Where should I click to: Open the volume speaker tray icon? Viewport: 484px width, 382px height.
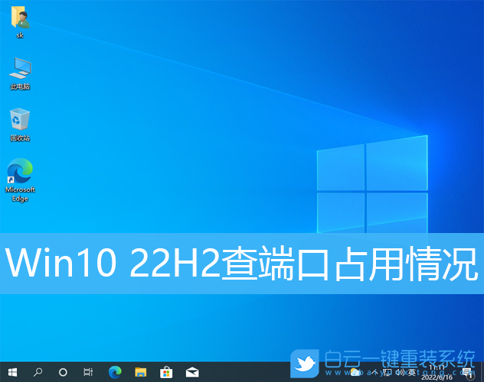(x=400, y=373)
